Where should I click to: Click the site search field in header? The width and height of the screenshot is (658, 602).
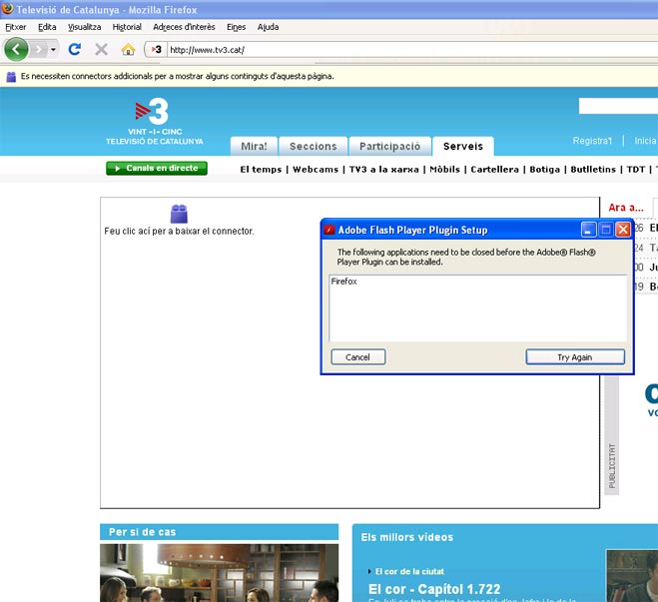(618, 106)
